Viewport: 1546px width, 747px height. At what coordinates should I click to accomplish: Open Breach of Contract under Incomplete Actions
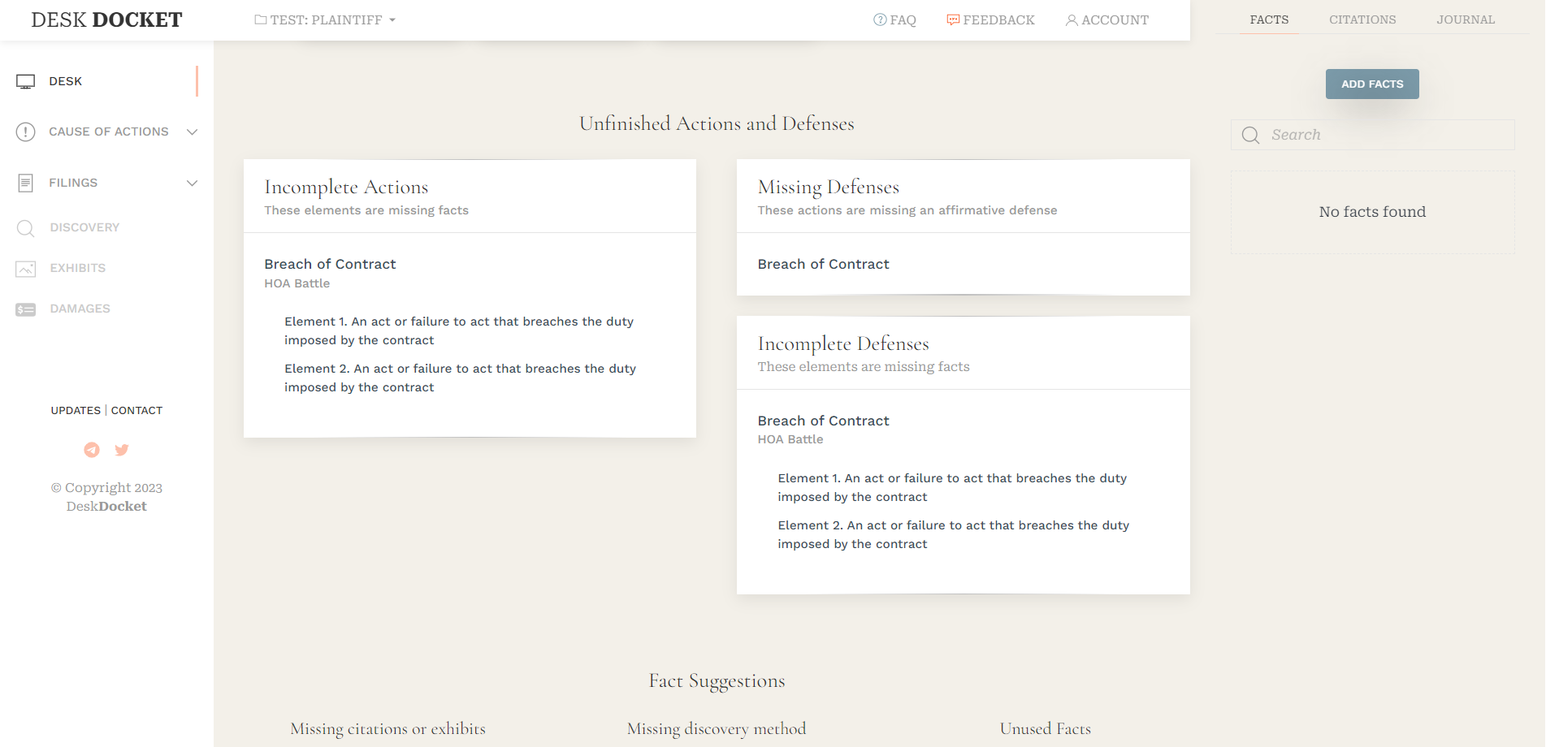click(x=330, y=264)
